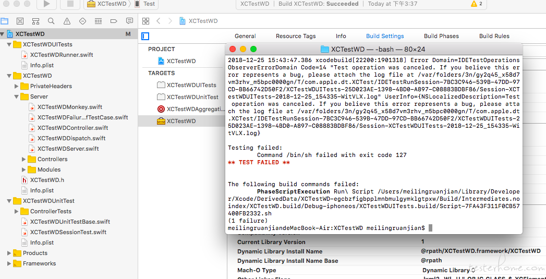Click the Current Library Version setting row
Viewport: 546px width, 279px height.
pyautogui.click(x=386, y=242)
